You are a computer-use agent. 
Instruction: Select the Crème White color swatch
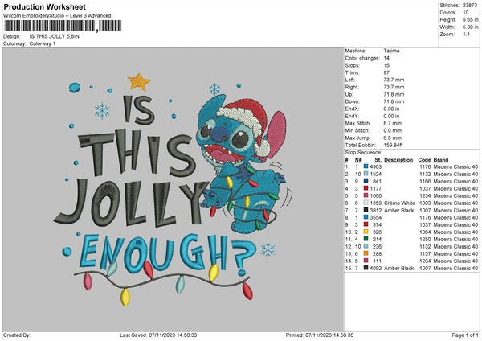(366, 203)
